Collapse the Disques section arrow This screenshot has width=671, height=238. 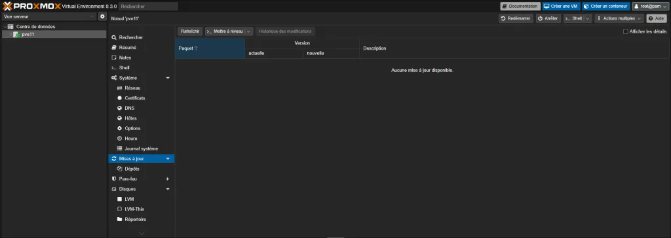pyautogui.click(x=168, y=189)
